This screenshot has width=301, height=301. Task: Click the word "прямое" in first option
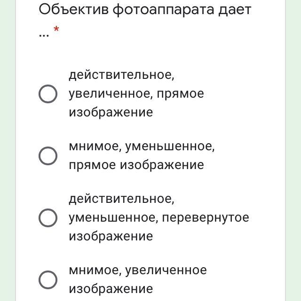point(180,93)
